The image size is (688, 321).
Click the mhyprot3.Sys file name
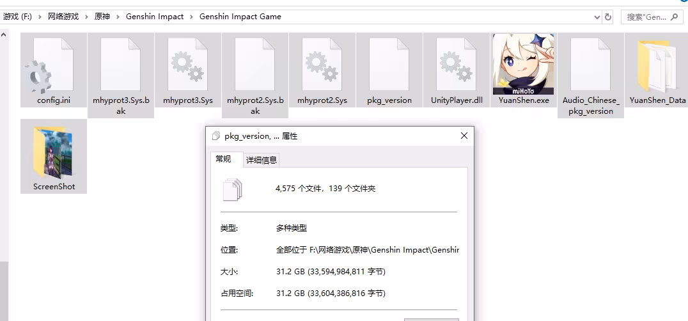point(188,100)
